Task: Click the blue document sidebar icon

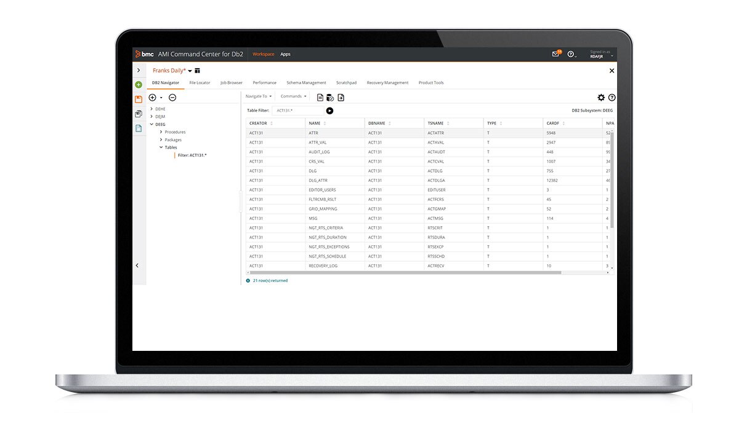Action: [x=139, y=128]
